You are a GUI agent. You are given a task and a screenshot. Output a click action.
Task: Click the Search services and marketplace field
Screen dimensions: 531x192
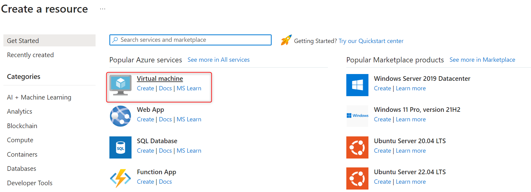191,40
